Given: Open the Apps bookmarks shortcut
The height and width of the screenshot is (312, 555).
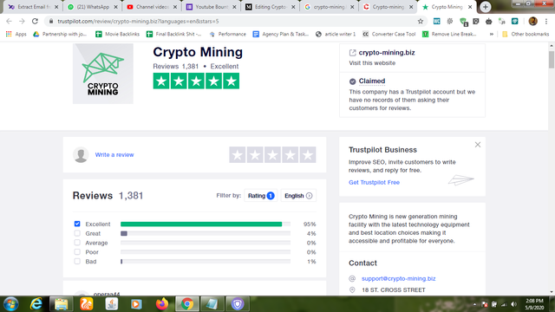Looking at the screenshot, I should click(x=16, y=34).
